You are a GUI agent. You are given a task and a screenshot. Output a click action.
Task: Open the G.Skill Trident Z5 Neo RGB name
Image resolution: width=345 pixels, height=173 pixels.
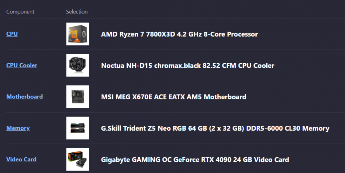coord(215,128)
